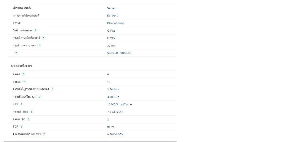Click help icon next to วันที่วางจำหน่าย

[35, 30]
